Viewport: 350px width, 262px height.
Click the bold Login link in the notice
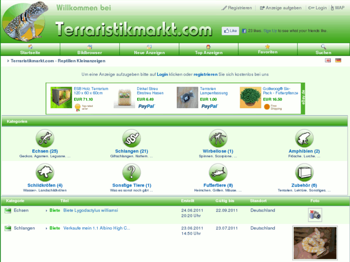tap(162, 75)
